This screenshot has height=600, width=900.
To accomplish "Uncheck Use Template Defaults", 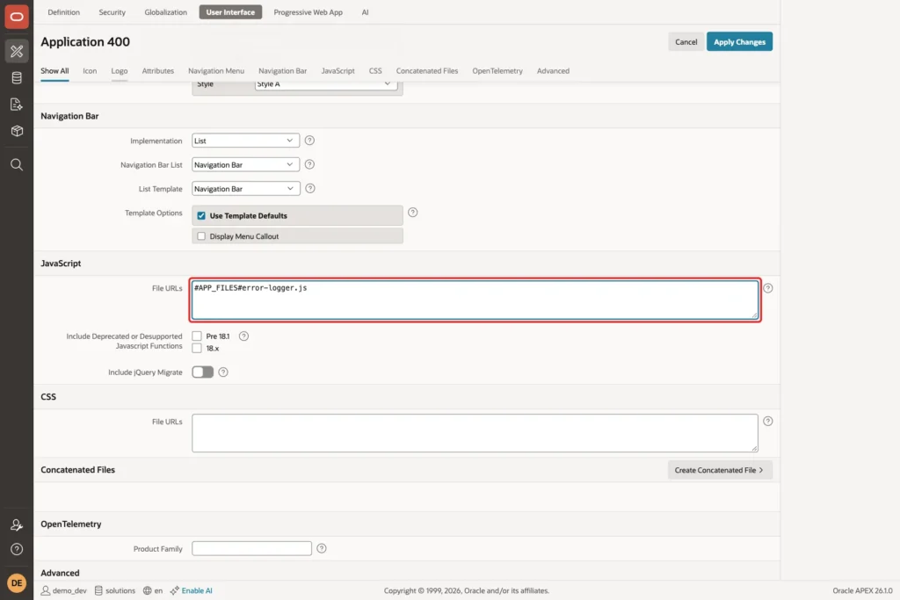I will click(x=201, y=216).
